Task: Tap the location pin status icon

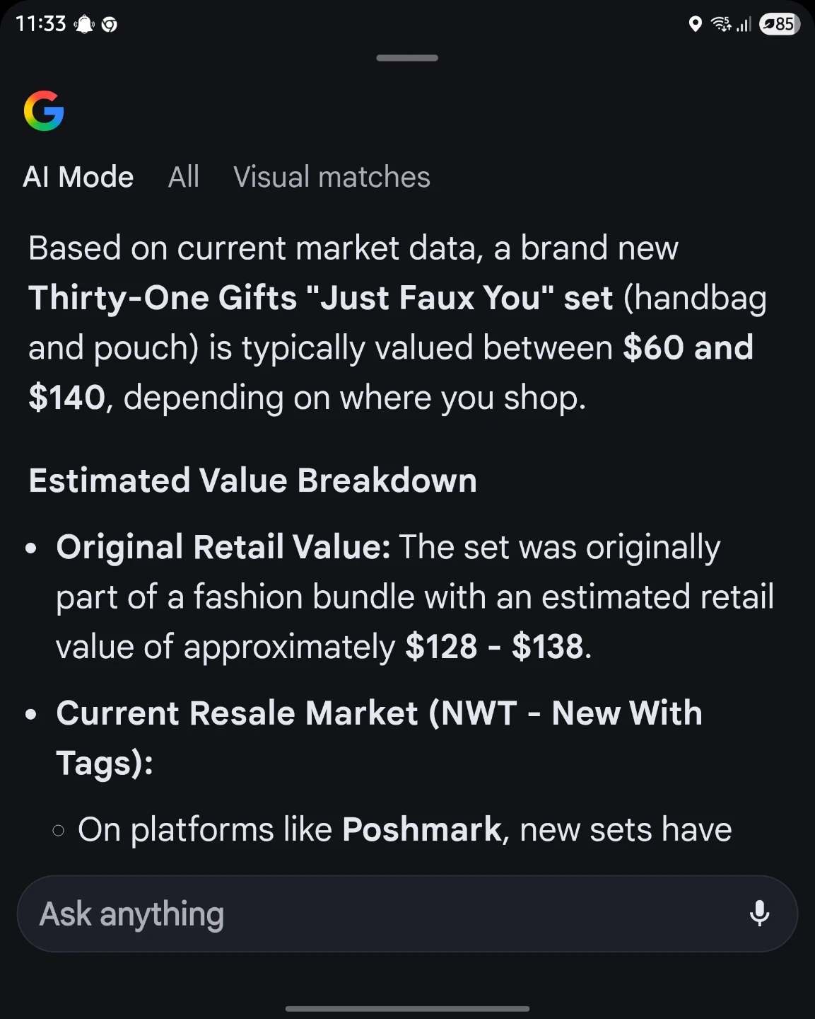Action: (x=695, y=25)
